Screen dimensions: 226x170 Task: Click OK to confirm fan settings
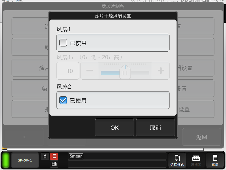click(x=114, y=128)
